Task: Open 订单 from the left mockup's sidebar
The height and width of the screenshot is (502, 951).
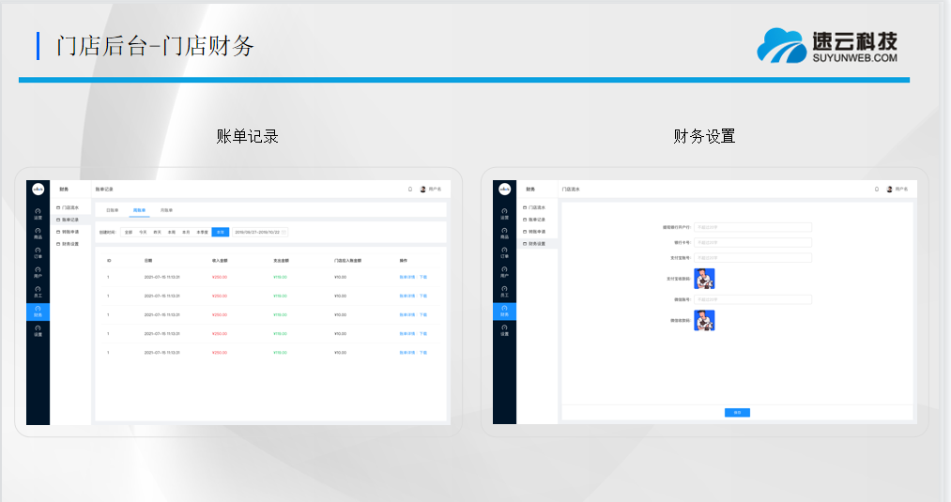Action: pos(38,253)
